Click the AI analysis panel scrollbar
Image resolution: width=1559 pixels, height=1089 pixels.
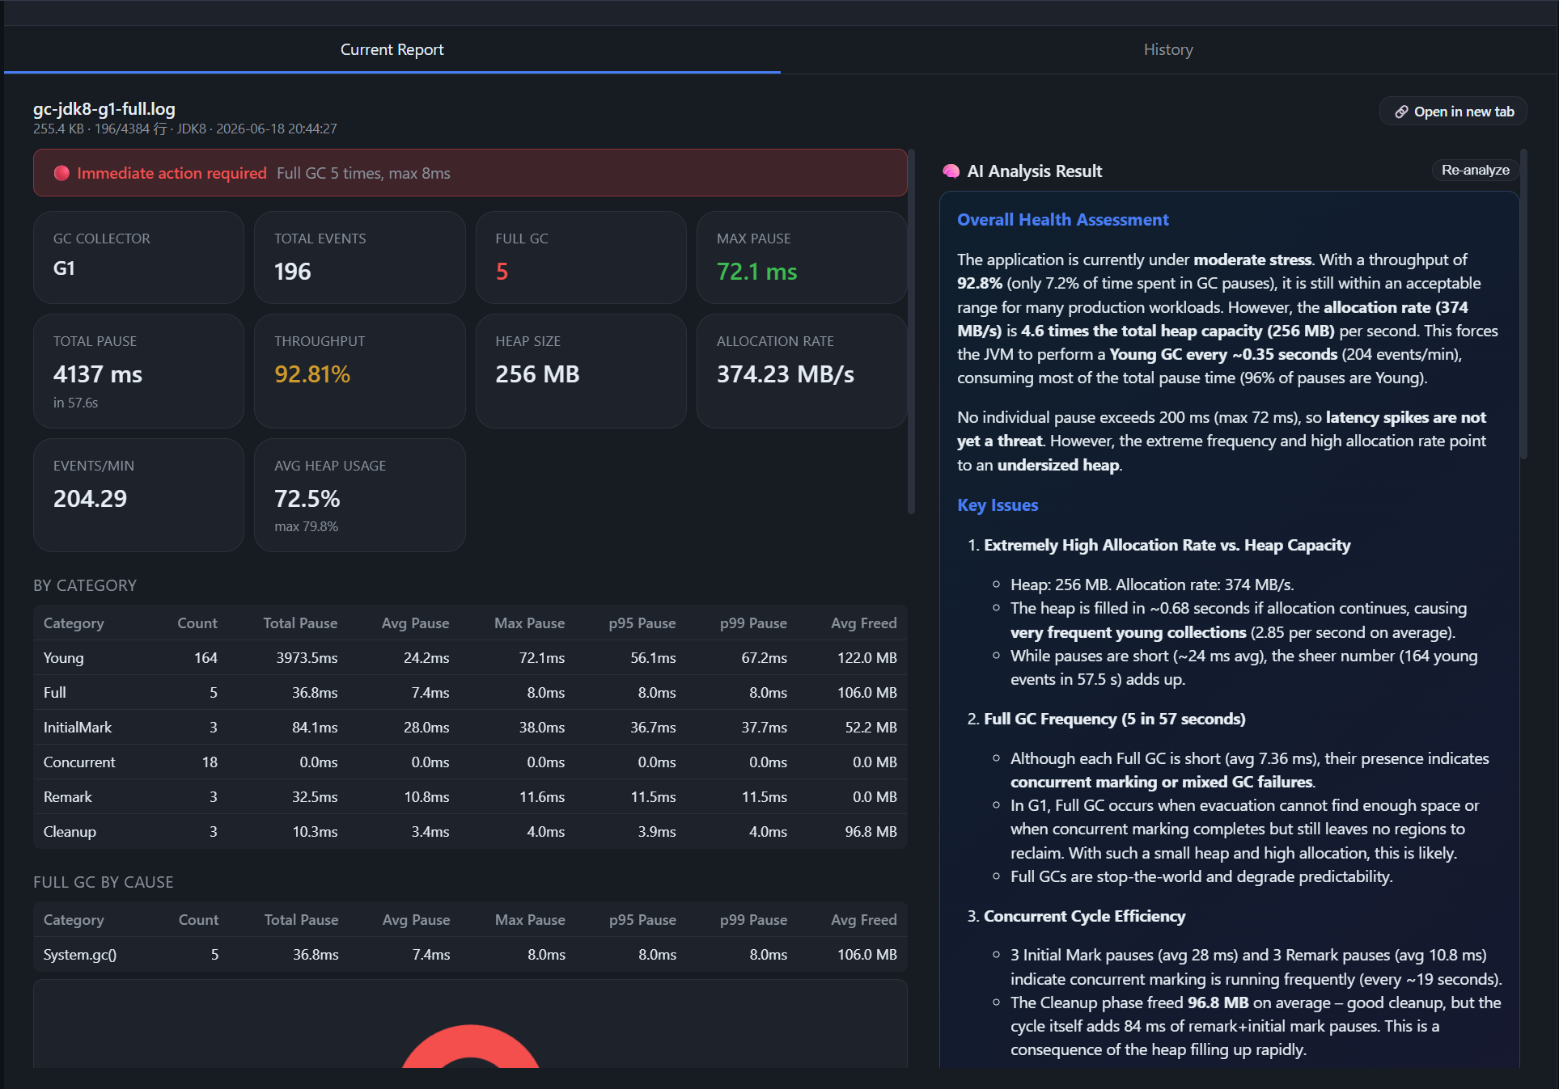point(1523,304)
